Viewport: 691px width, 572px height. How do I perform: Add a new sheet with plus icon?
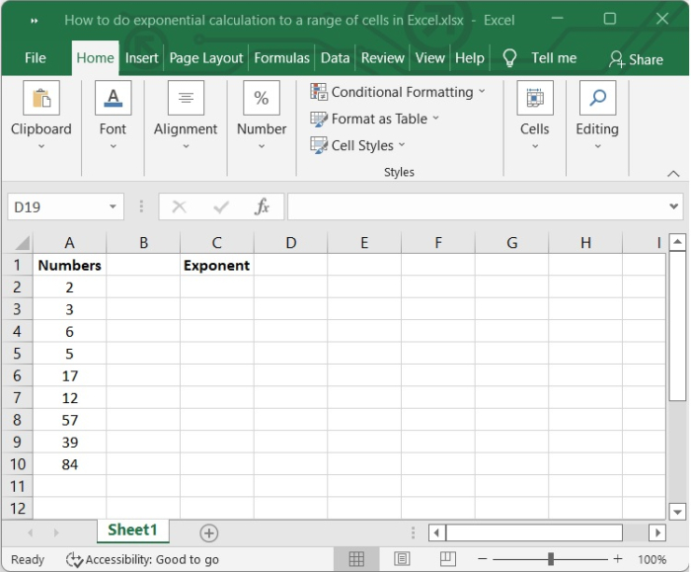click(209, 532)
